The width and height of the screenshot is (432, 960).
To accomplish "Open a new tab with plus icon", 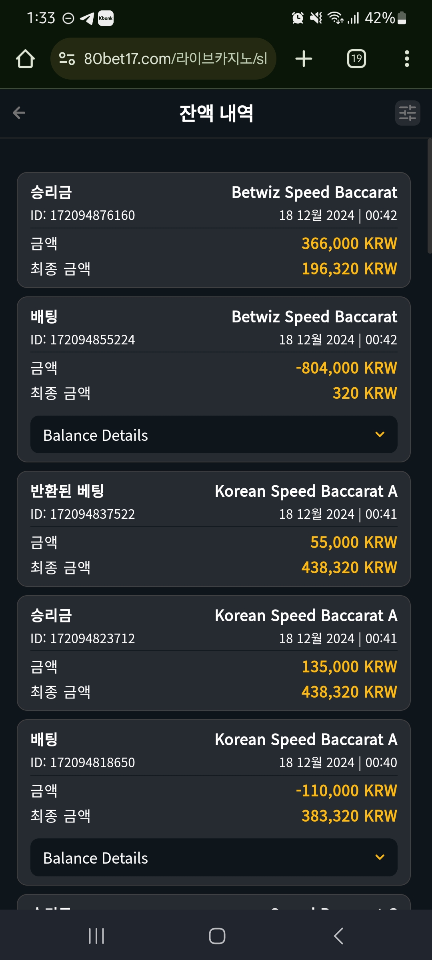I will tap(304, 59).
